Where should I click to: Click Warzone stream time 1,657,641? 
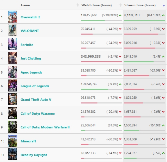pyautogui.click(x=130, y=112)
